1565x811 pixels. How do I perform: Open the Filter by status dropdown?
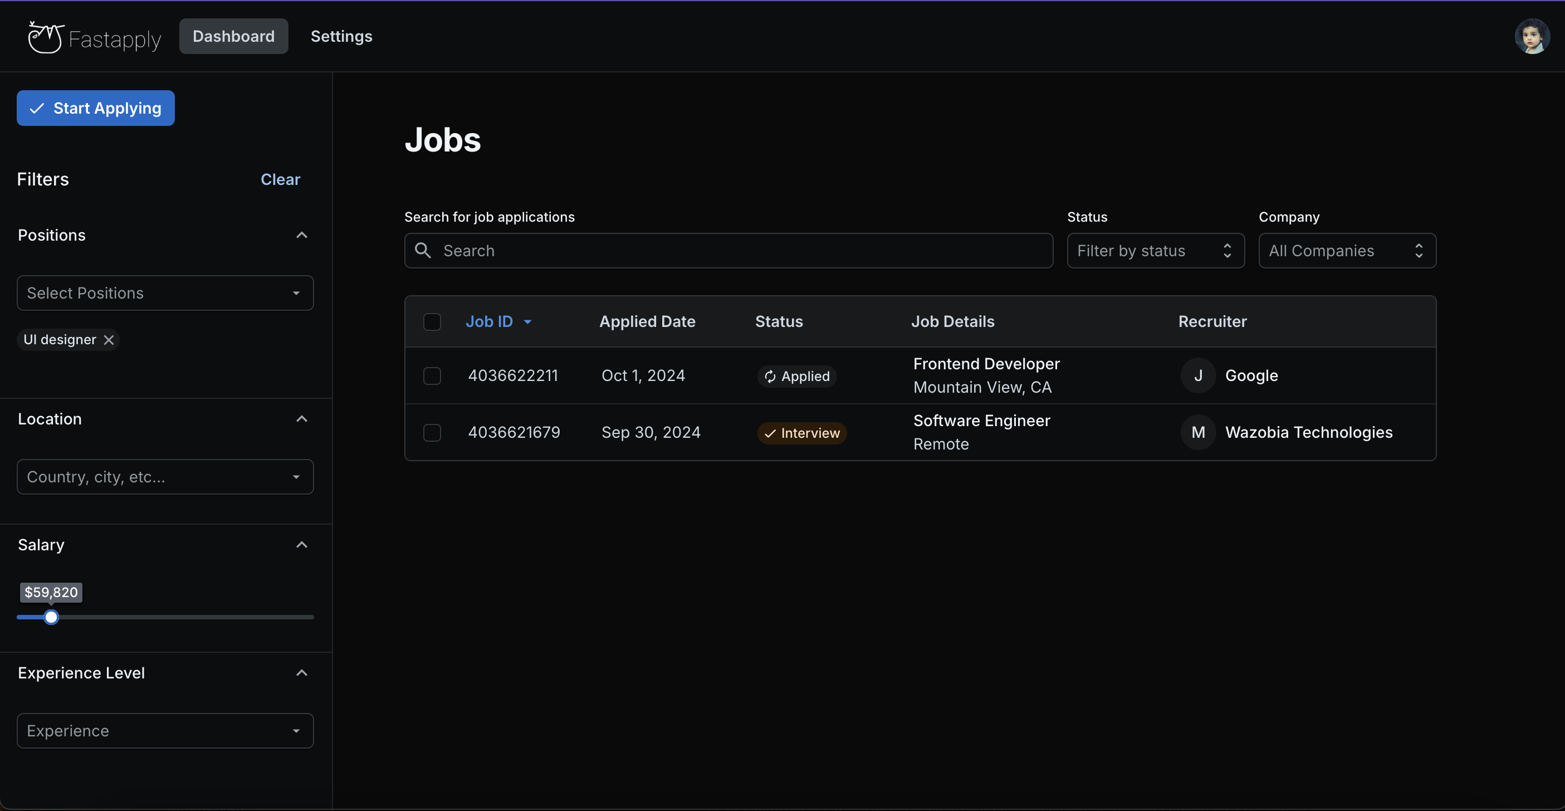[1155, 251]
